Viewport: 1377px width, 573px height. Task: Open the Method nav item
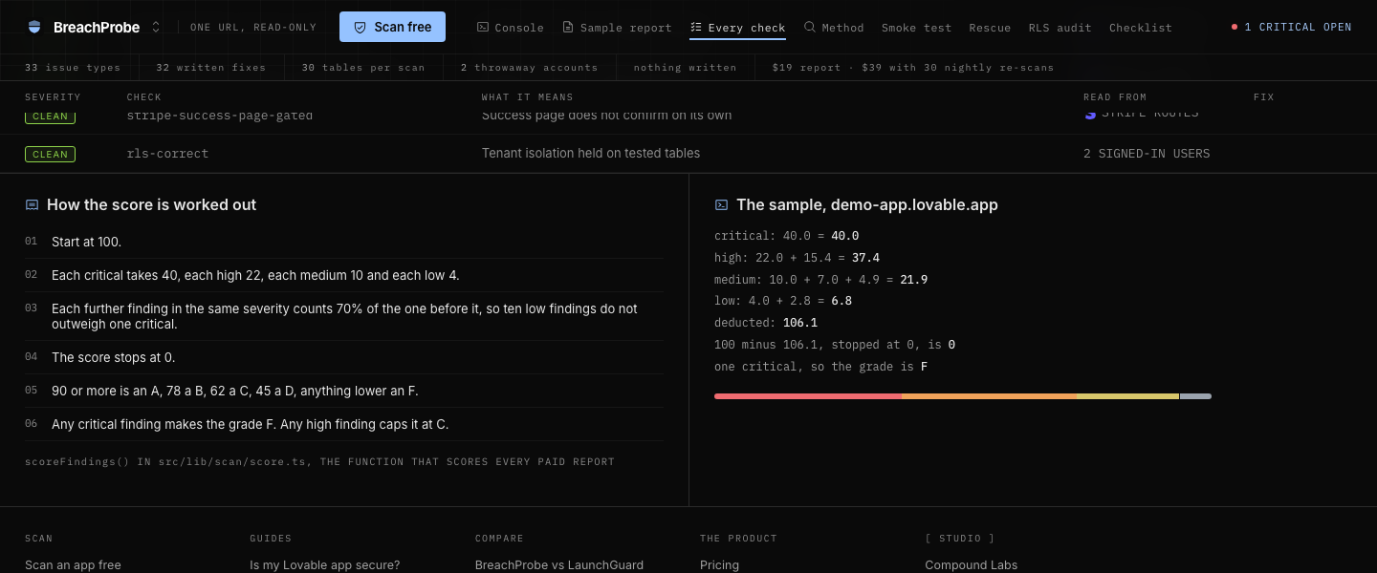pos(834,28)
